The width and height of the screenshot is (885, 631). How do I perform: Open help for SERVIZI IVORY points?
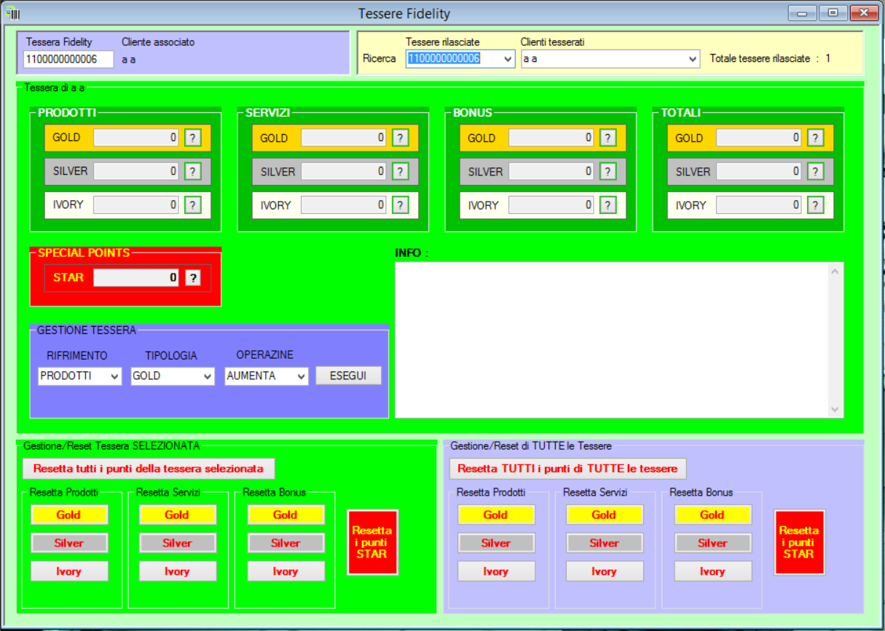400,205
